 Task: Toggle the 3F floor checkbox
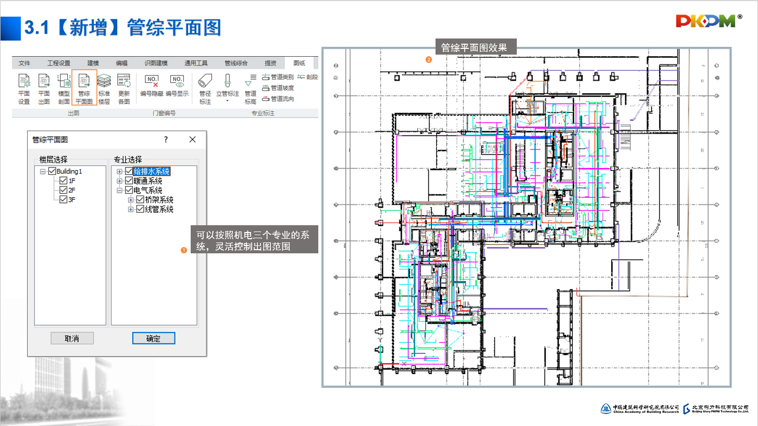pos(64,199)
